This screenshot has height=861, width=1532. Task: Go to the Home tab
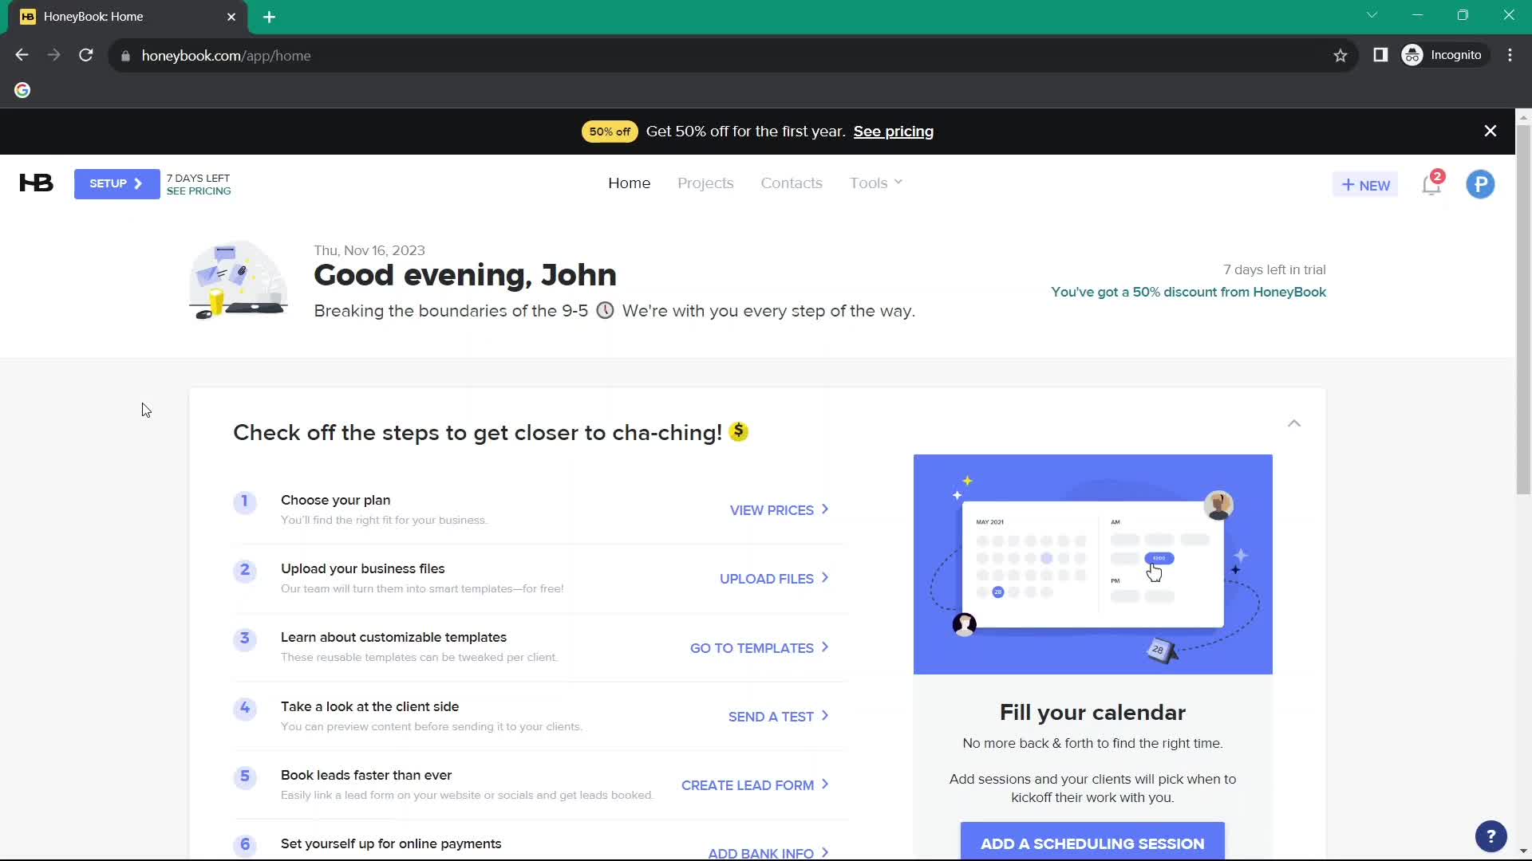(x=629, y=183)
